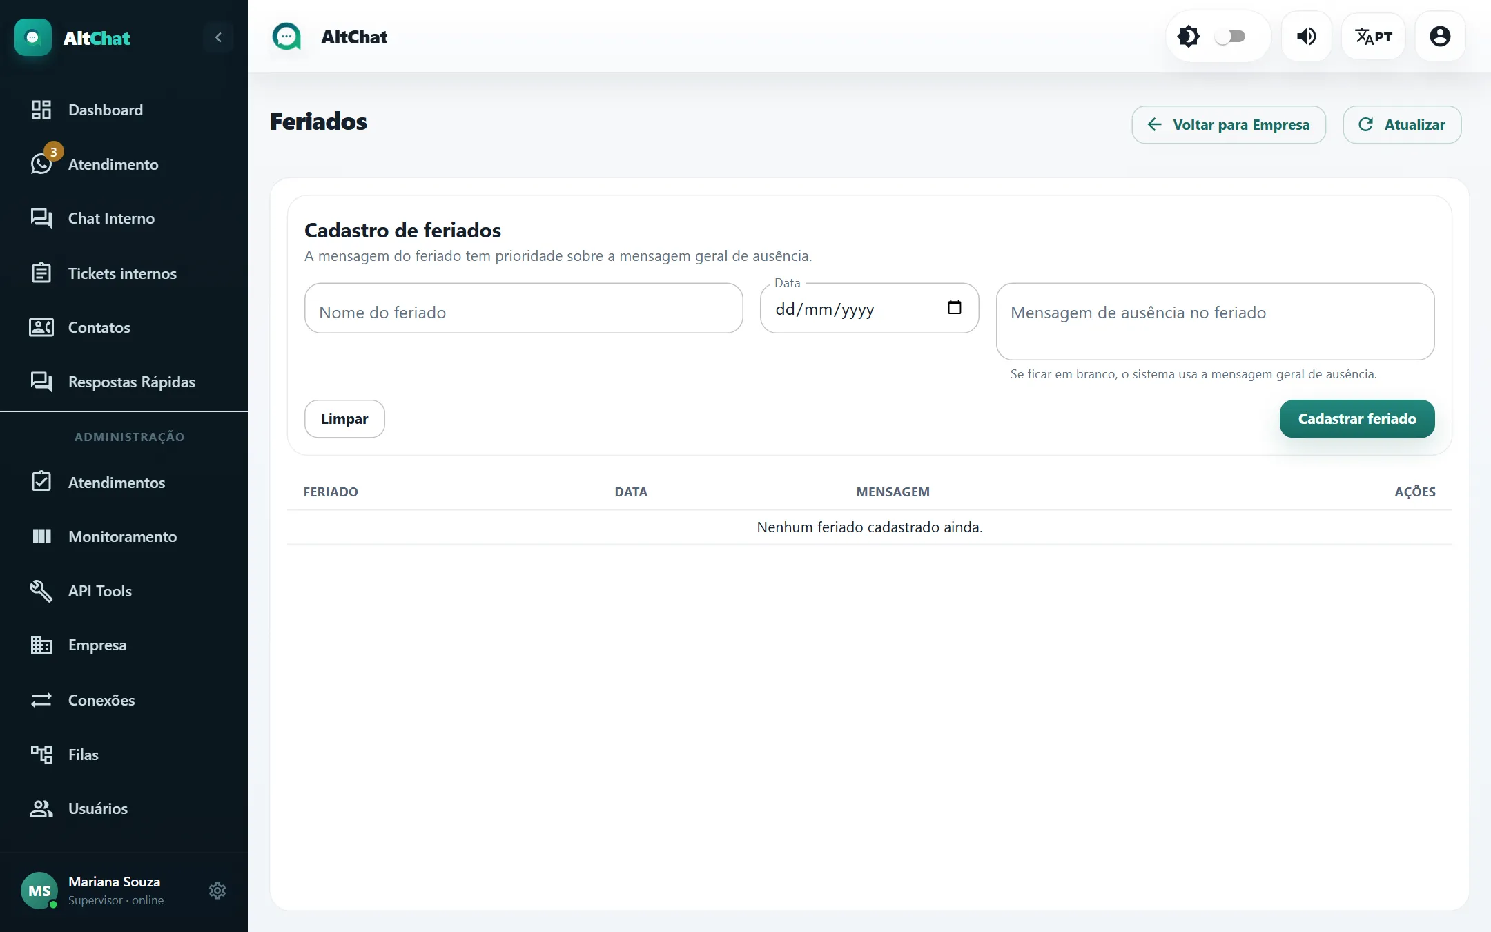1491x932 pixels.
Task: Open settings gear next to Mariana Souza
Action: click(x=217, y=891)
